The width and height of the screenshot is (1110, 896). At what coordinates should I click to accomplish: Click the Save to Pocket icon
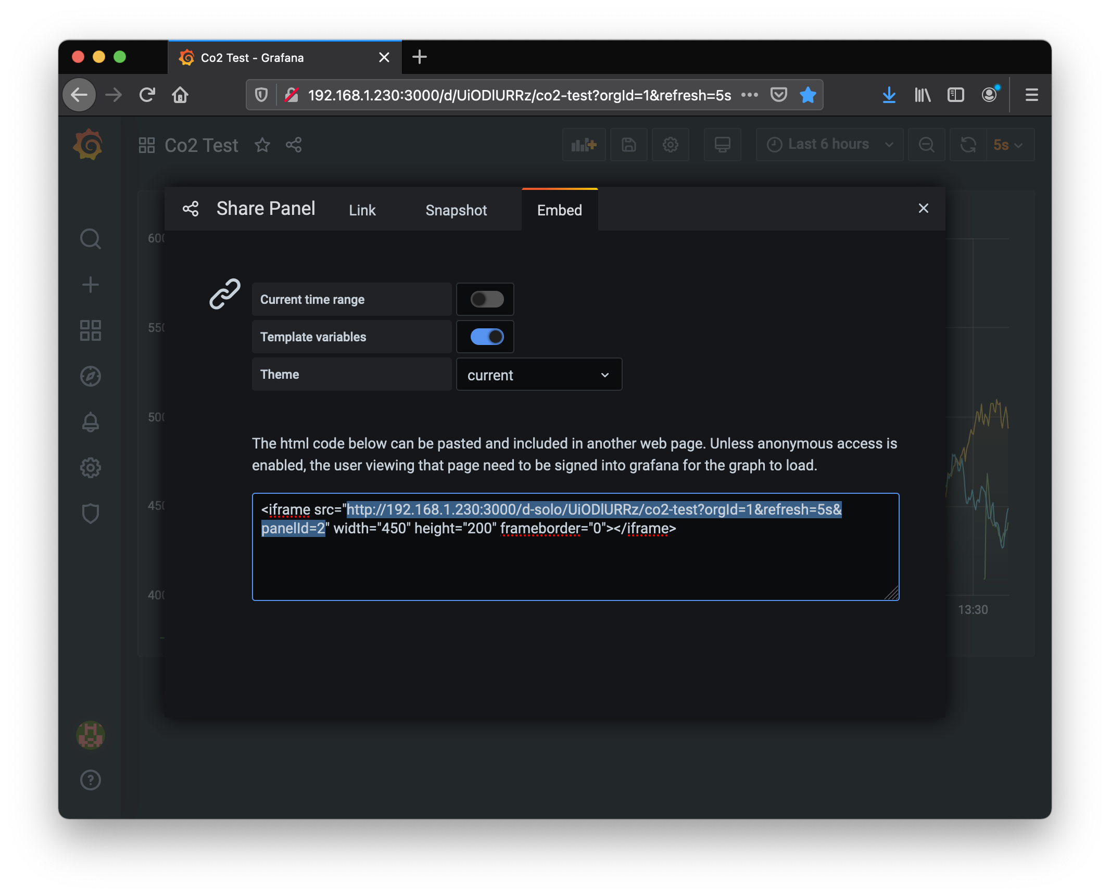779,95
